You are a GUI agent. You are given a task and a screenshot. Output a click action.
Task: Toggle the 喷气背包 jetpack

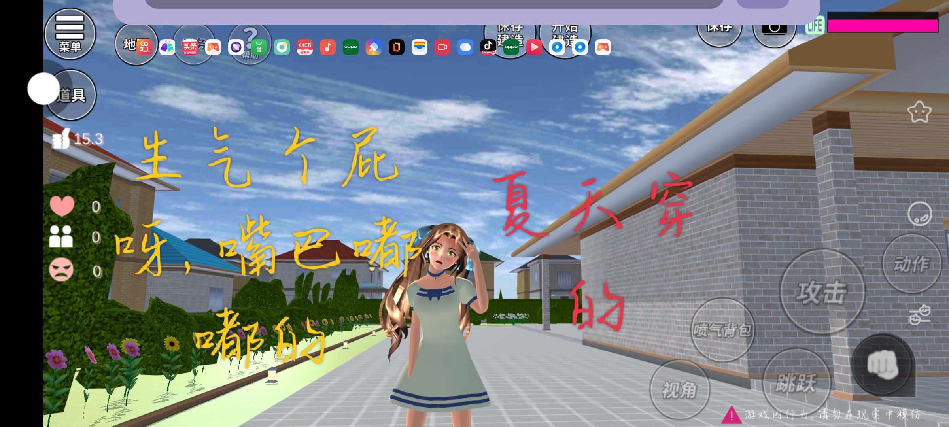pos(722,330)
